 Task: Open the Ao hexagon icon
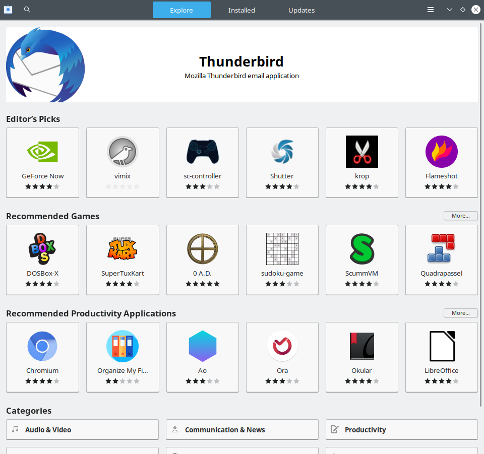pyautogui.click(x=203, y=346)
